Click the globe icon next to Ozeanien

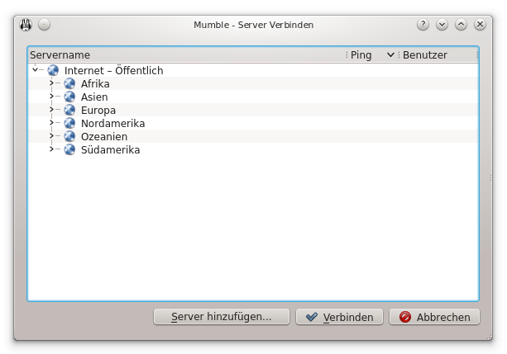[69, 136]
